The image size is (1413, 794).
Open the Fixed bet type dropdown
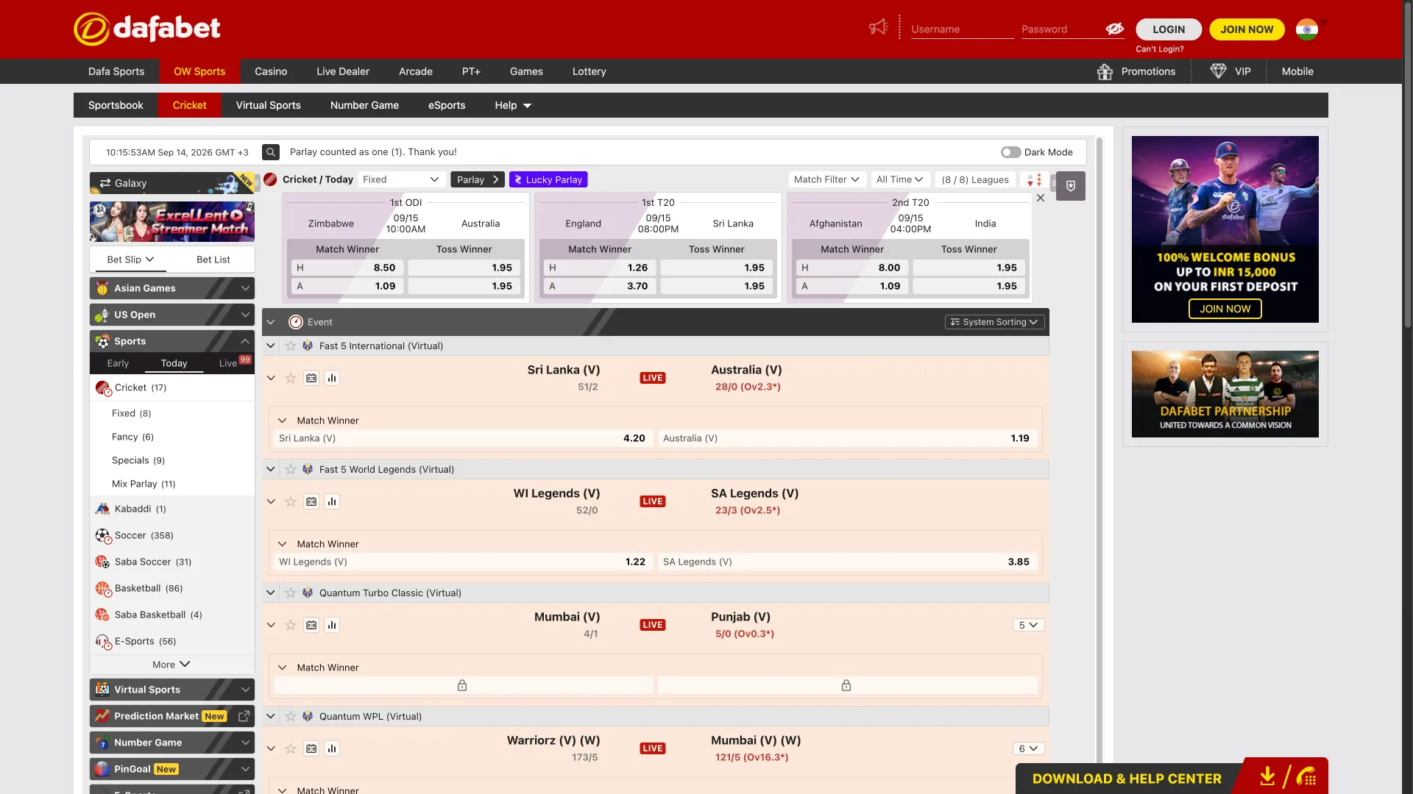401,179
